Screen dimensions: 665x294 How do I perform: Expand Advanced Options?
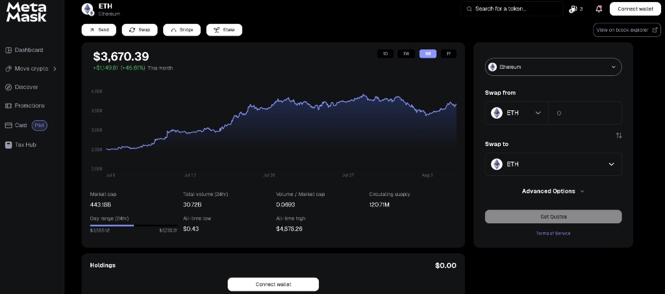click(553, 191)
